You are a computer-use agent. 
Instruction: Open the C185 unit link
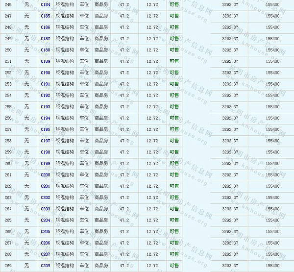(x=45, y=16)
